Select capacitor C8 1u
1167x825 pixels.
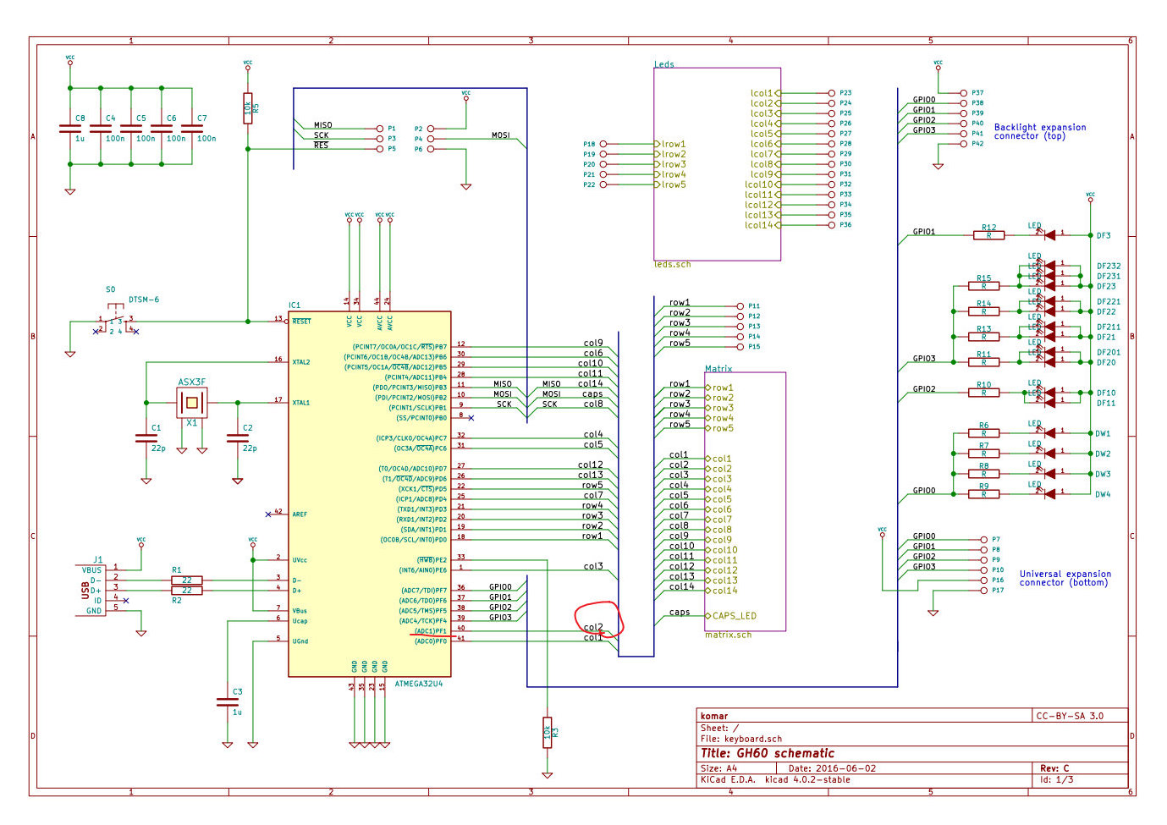click(70, 129)
